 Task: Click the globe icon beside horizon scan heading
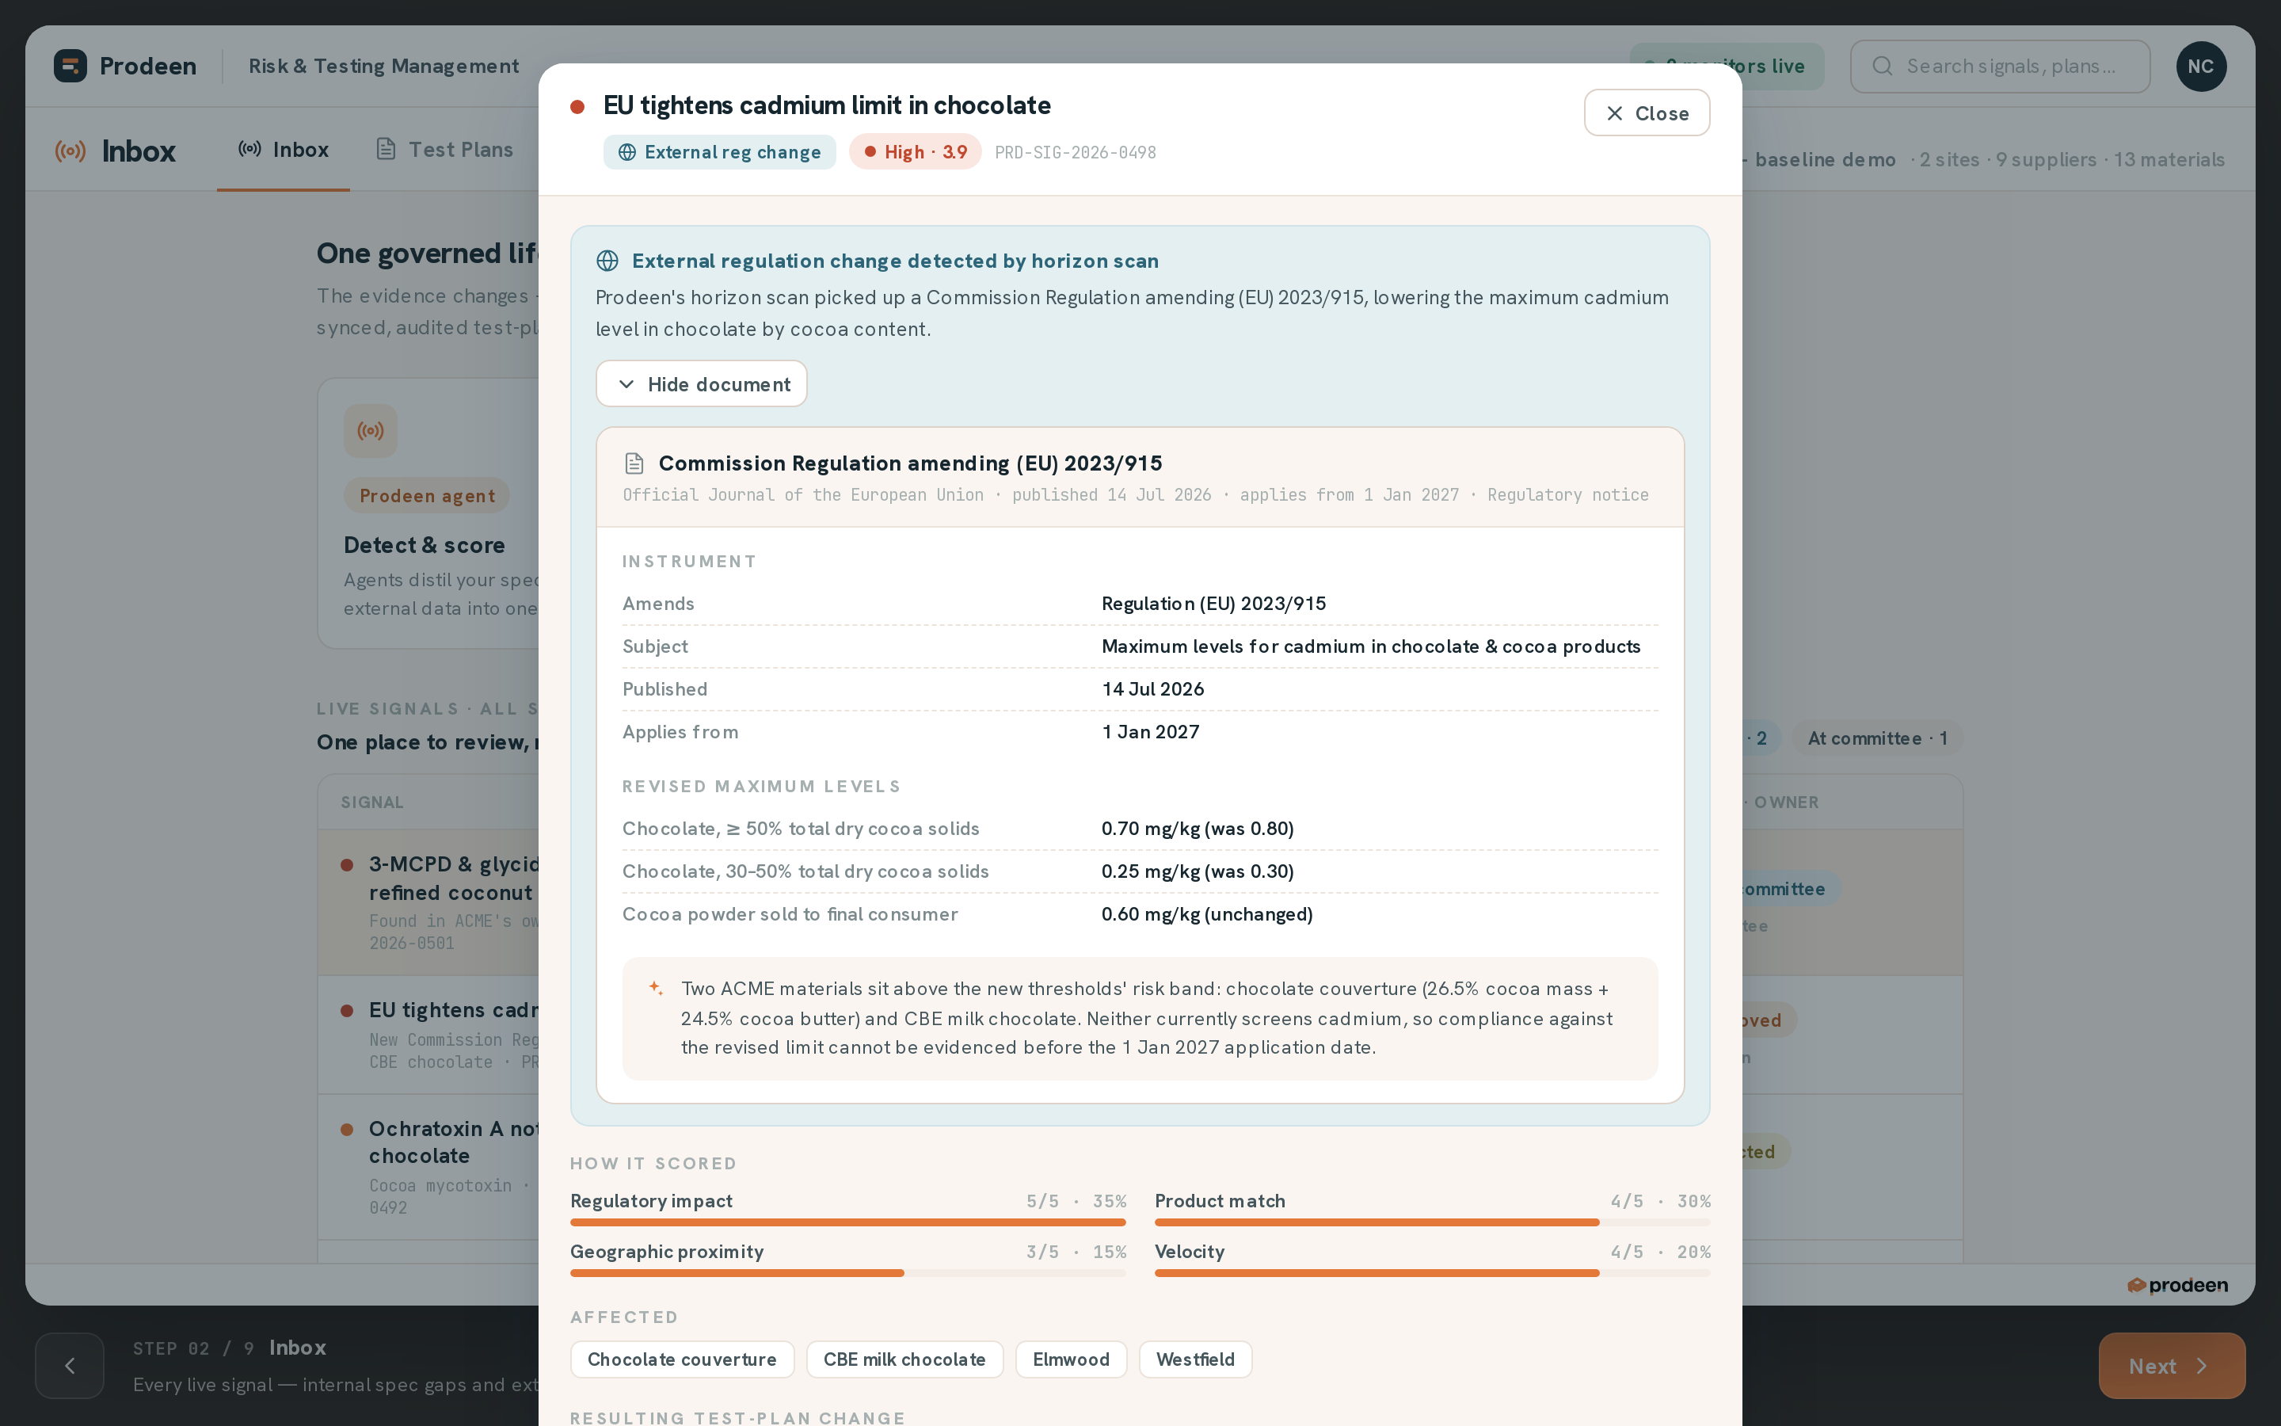(608, 261)
